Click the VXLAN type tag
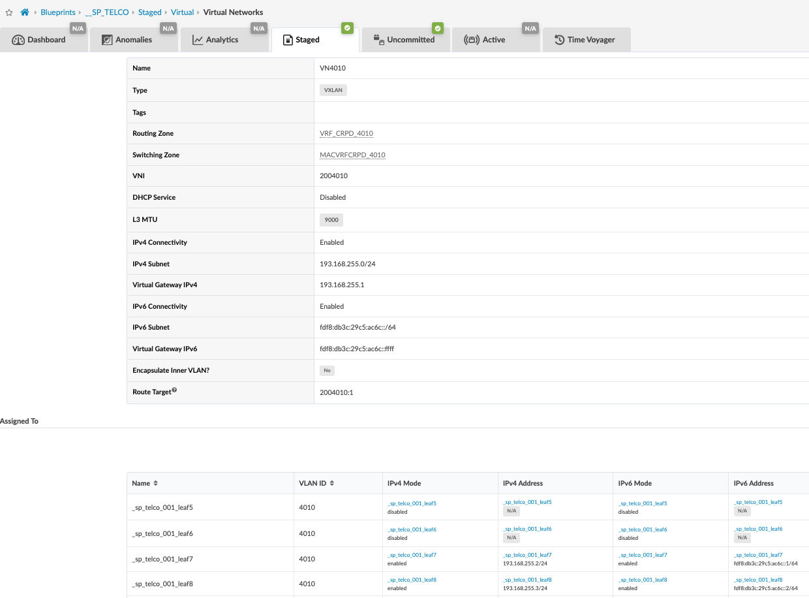 [333, 91]
